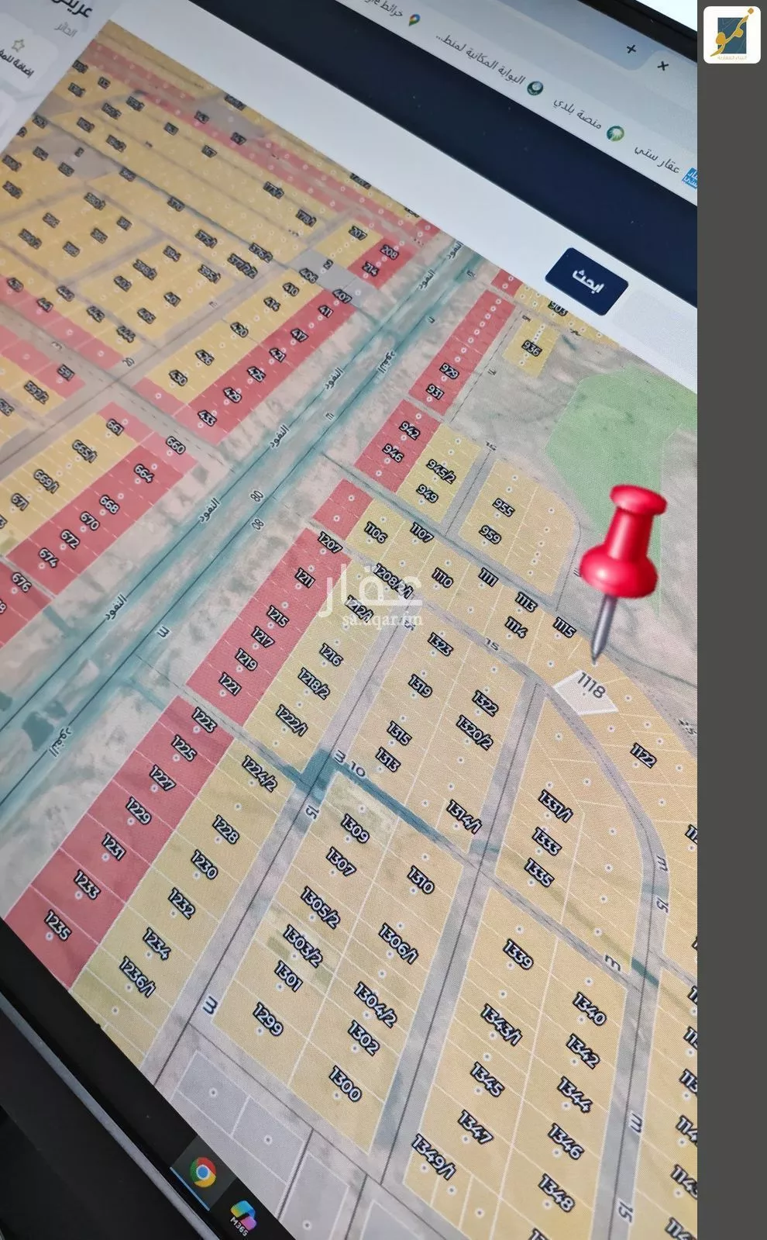Select parcel 1228 on the map
Screen dimensions: 767x1240
(x=225, y=831)
